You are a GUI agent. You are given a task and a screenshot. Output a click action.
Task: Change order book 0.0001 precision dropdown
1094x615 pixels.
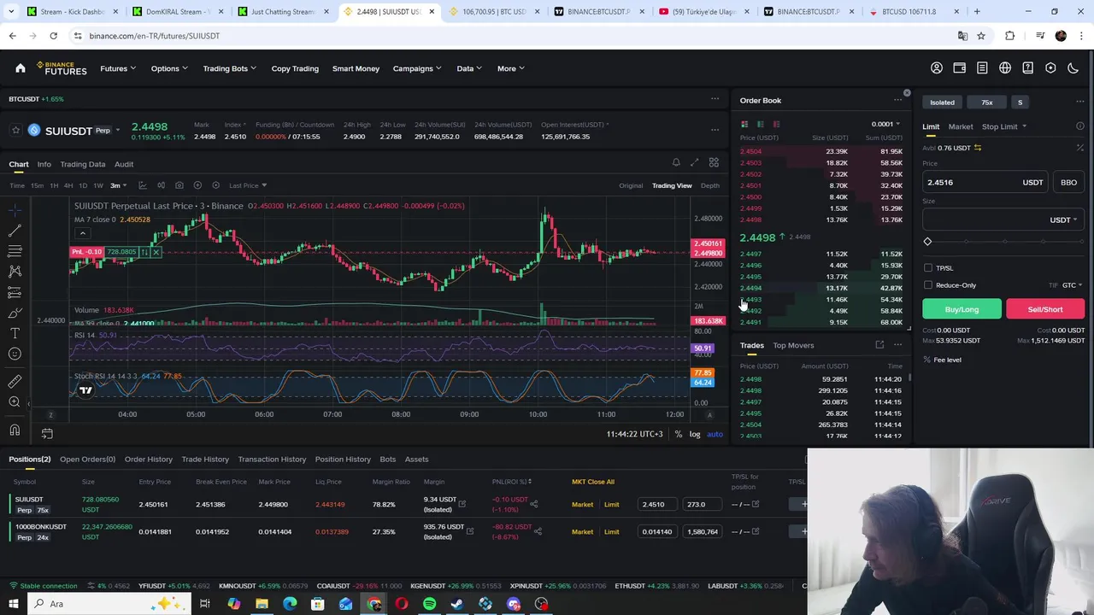pos(885,124)
